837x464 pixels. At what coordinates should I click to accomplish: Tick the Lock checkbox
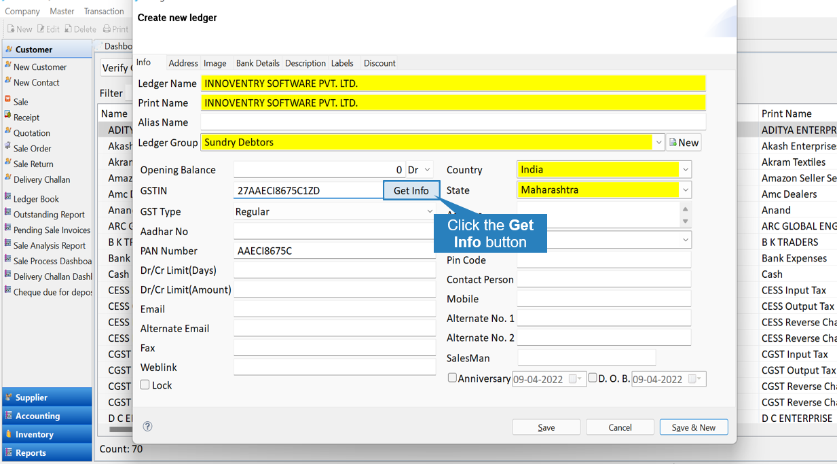[x=145, y=385]
